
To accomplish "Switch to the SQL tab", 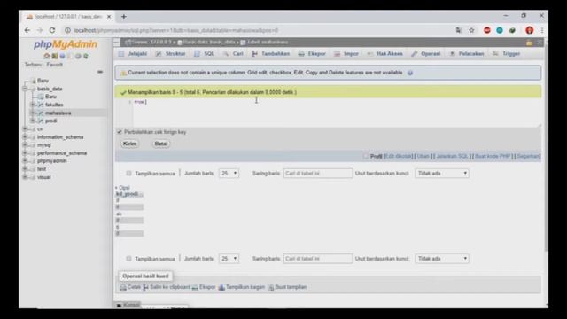I will 205,53.
